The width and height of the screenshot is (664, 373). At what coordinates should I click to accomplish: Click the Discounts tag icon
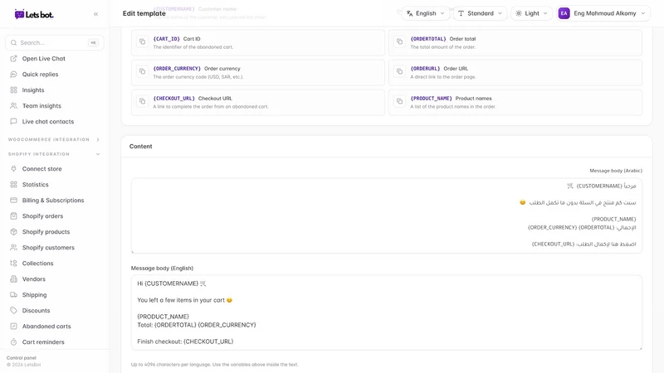tap(13, 310)
